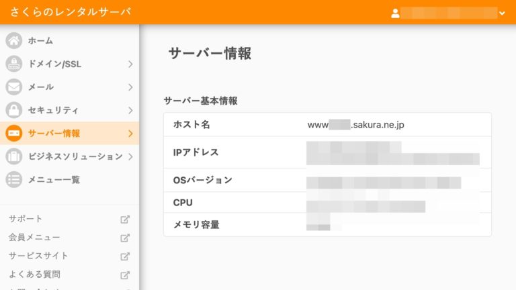
Task: Click the Mail envelope icon
Action: point(14,87)
